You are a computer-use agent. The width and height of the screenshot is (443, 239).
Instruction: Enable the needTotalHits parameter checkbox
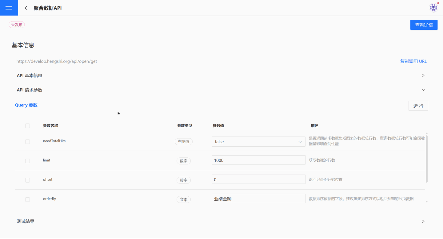(x=28, y=142)
